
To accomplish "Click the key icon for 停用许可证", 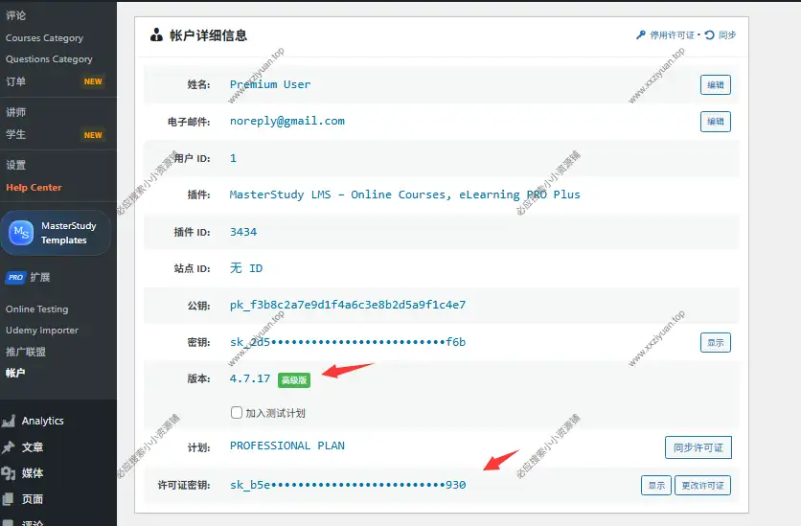I will tap(641, 35).
